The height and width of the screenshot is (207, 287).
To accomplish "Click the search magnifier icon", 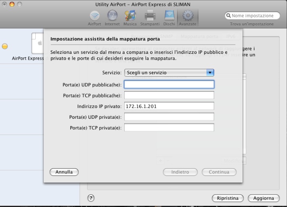I will (228, 15).
